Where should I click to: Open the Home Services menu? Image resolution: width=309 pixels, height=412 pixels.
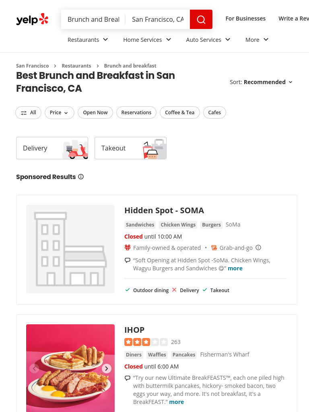pyautogui.click(x=147, y=40)
